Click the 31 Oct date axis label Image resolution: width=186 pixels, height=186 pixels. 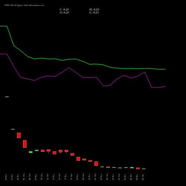12,177
